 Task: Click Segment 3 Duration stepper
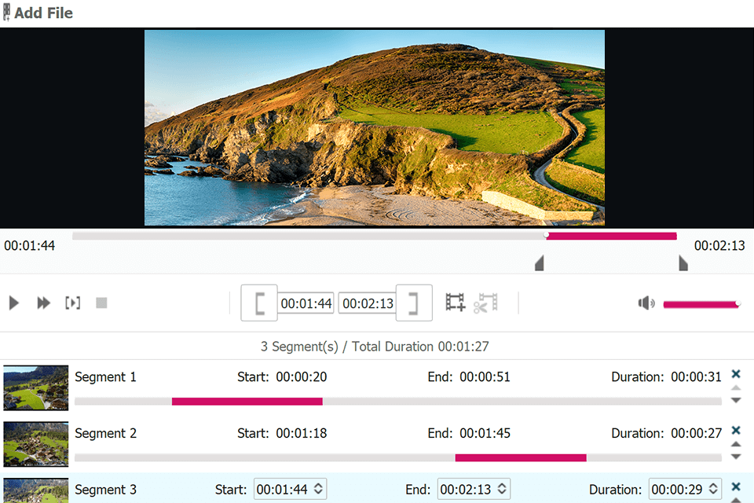(x=714, y=490)
